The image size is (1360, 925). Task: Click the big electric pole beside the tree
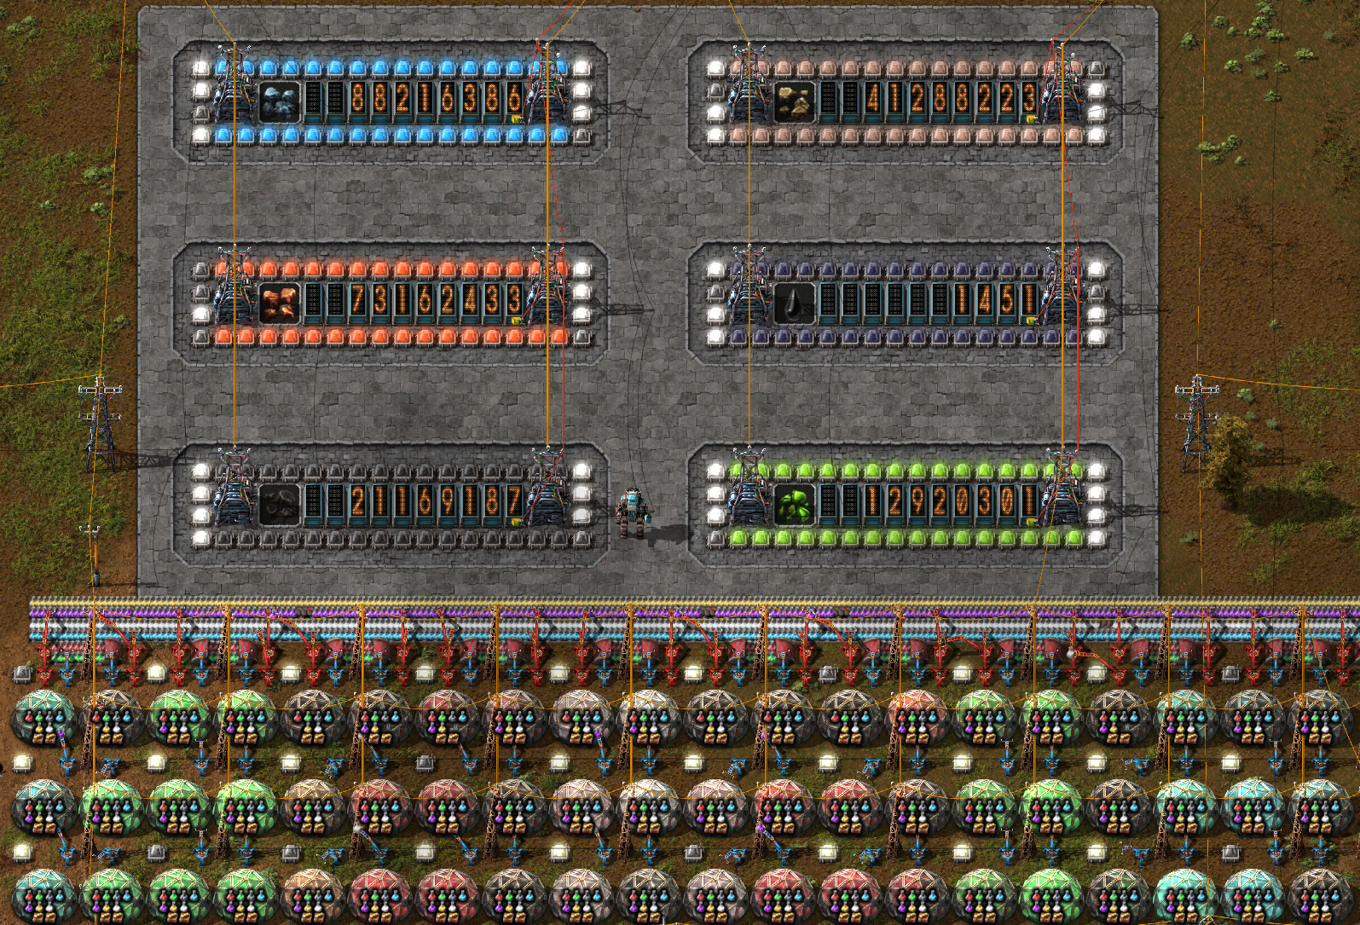[1196, 423]
